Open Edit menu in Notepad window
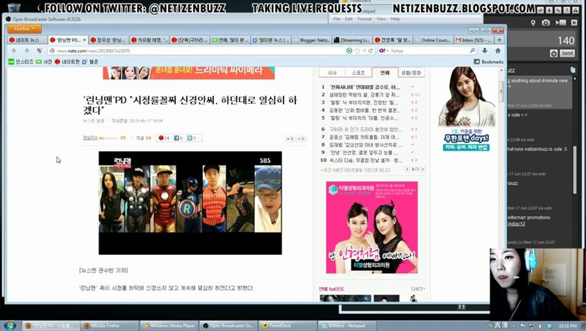 pyautogui.click(x=349, y=19)
